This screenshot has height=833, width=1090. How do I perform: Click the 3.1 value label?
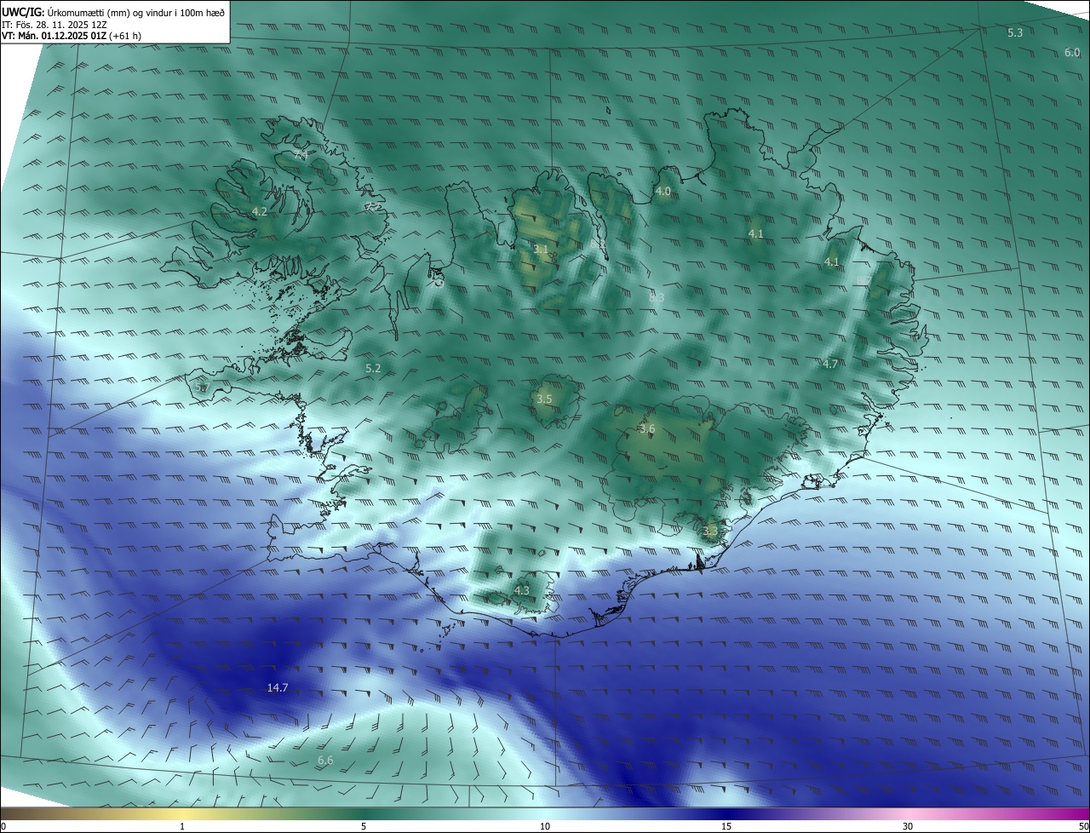[542, 250]
